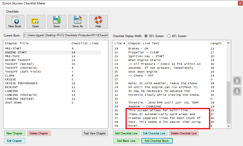The width and height of the screenshot is (243, 146).
Task: Click the Current Book path field
Action: point(66,35)
